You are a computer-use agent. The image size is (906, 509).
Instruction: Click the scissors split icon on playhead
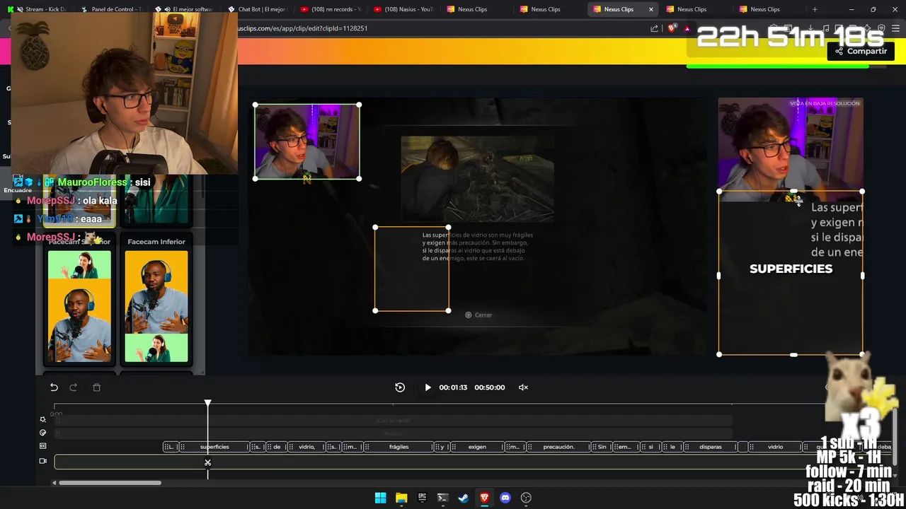pyautogui.click(x=207, y=463)
